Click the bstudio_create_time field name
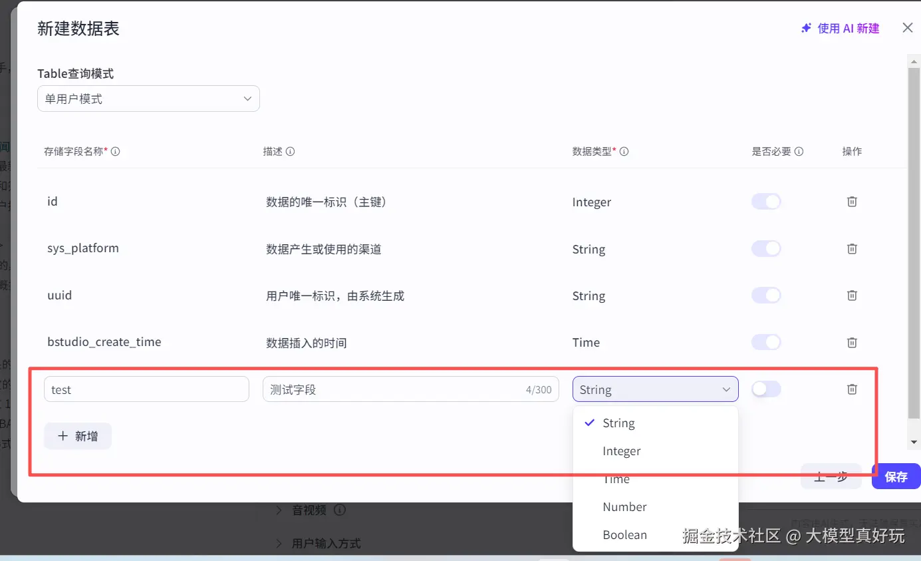 (104, 343)
